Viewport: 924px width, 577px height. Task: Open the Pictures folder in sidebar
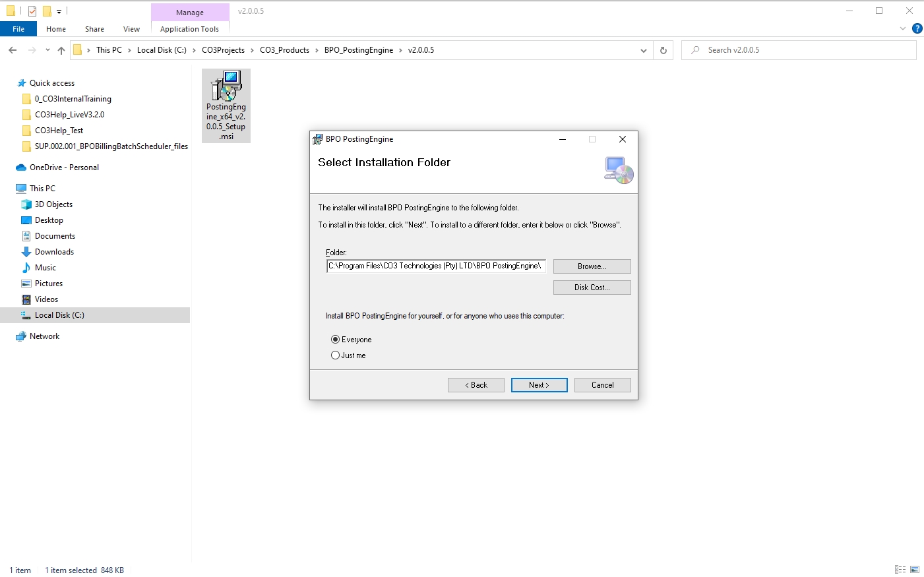pos(49,284)
